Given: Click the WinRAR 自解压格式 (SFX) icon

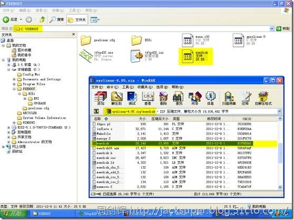Looking at the screenshot, I should [263, 98].
